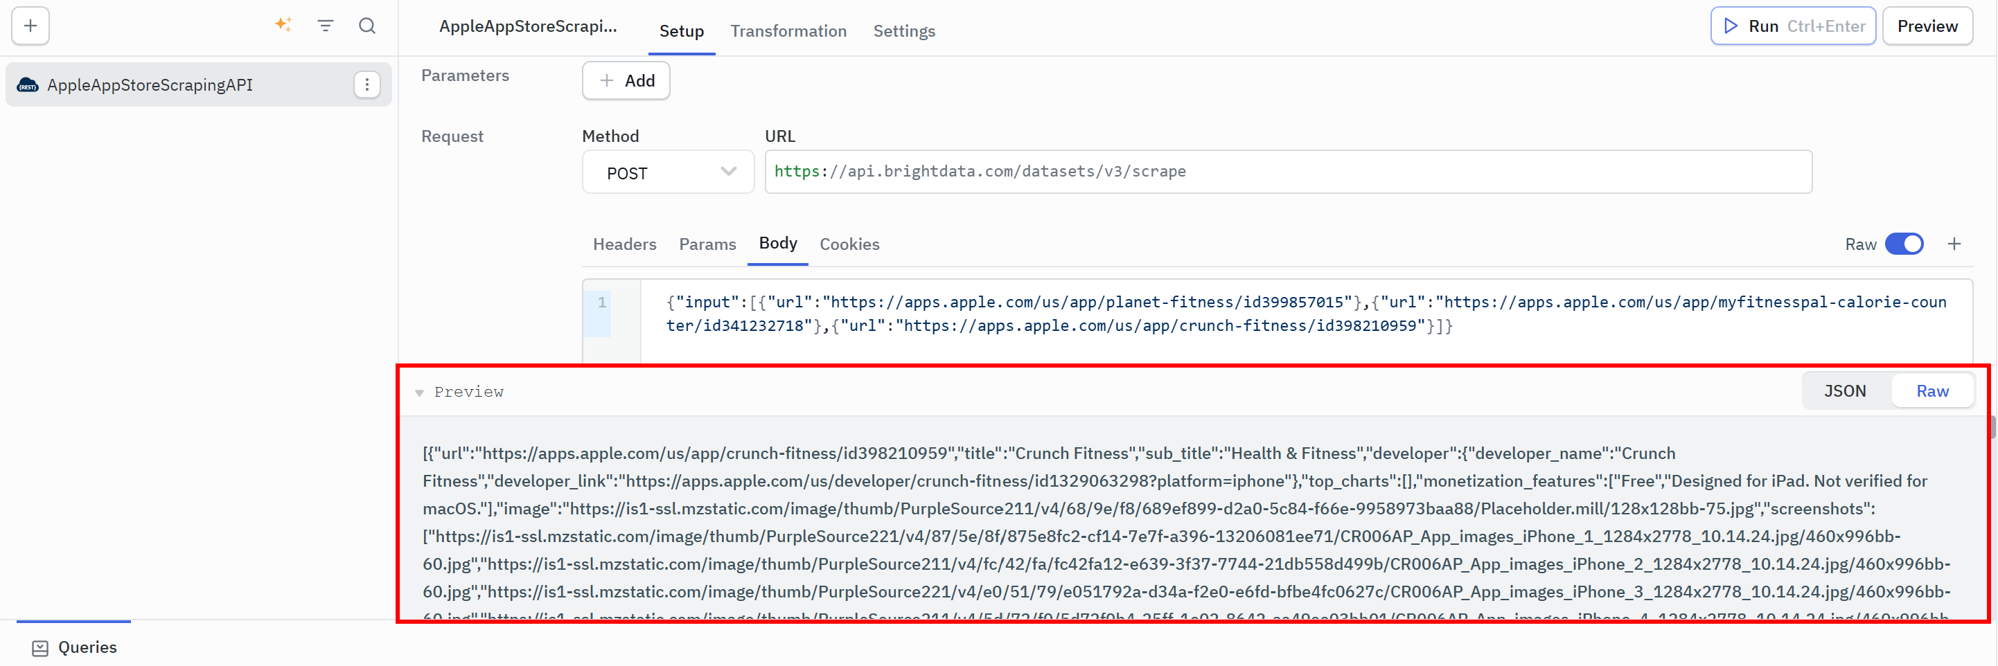Screen dimensions: 1998x666
Task: Click the REST cloud icon of AppleAppStoreScrapingAPI
Action: 28,85
